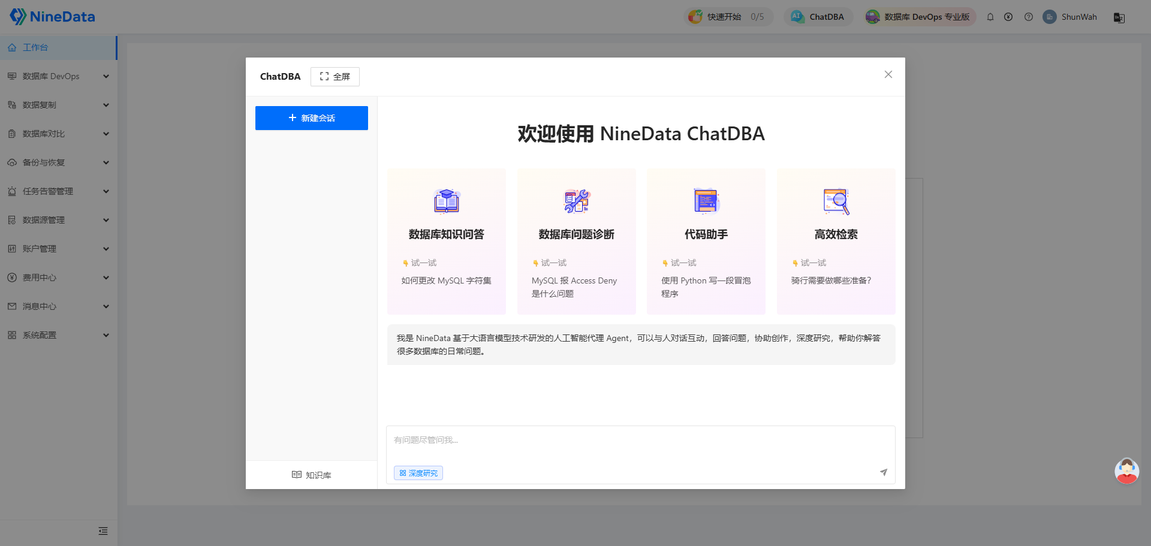Expand the 账户管理 menu
Screen dimensions: 1151x546
click(x=58, y=249)
